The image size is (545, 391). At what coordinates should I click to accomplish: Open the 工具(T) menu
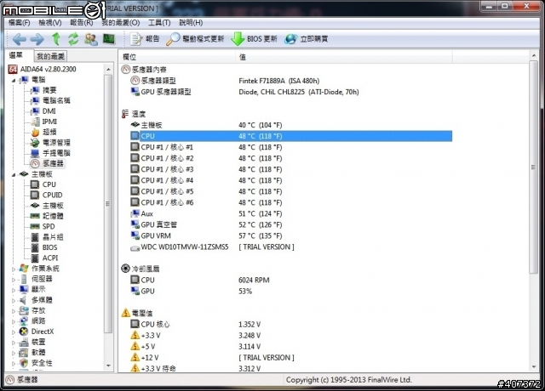[x=159, y=23]
